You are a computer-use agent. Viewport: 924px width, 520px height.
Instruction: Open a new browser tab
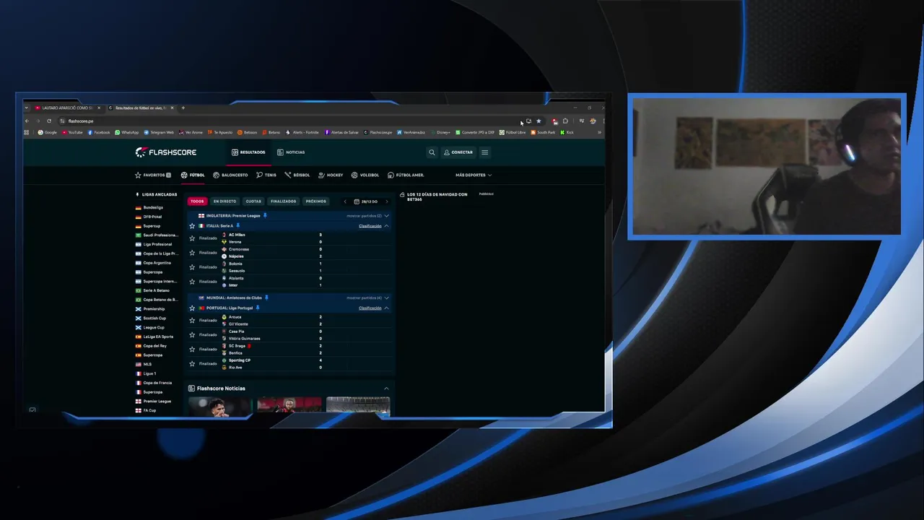pos(183,108)
